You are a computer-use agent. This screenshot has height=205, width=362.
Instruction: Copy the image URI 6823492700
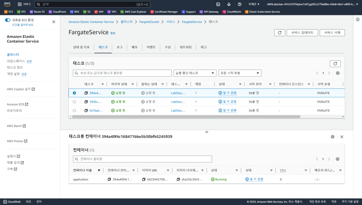click(x=144, y=180)
